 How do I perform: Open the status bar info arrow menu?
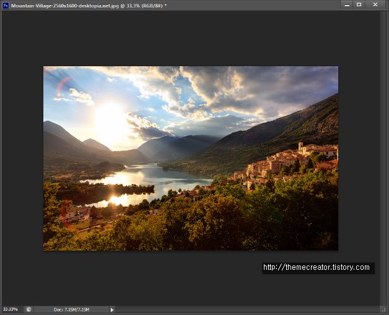[112, 309]
